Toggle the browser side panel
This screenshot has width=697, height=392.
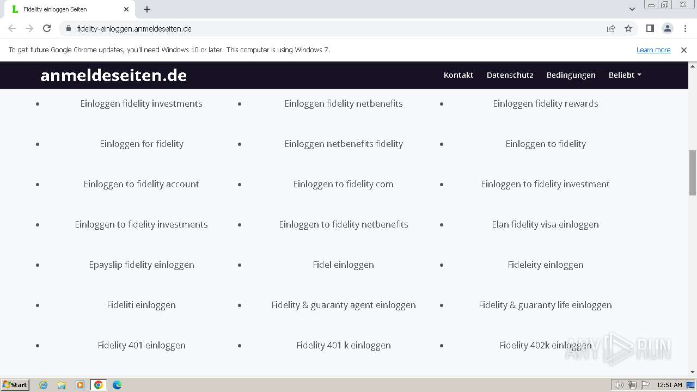650,28
